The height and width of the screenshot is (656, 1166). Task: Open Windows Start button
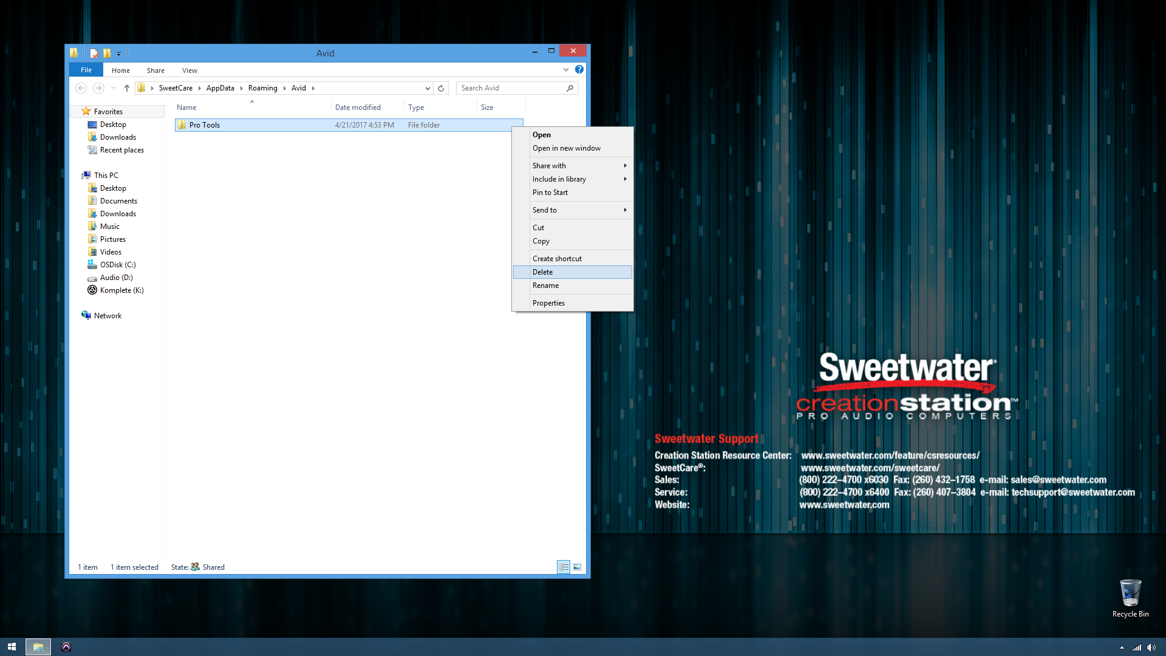12,647
